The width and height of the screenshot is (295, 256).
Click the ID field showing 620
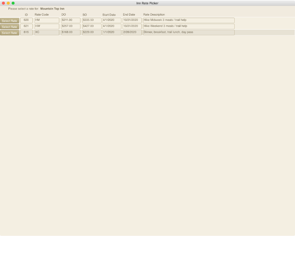[26, 20]
